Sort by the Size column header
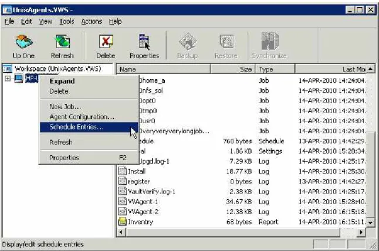This screenshot has width=379, height=251. 233,69
